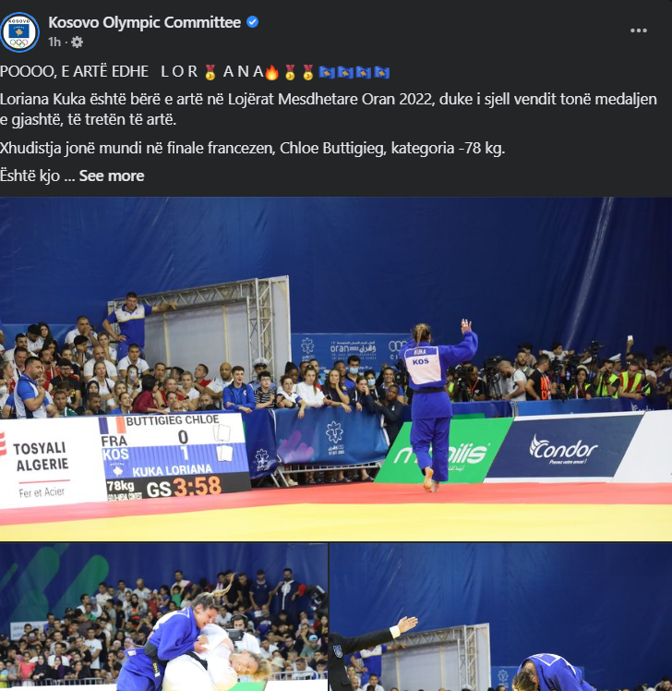Click the paragraph starting 'Loriana Kuka është bërë'
The image size is (672, 691).
point(329,109)
